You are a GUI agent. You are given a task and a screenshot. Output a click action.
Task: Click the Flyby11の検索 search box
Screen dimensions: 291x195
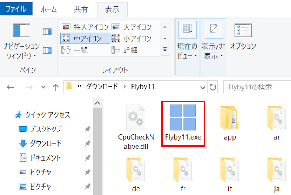click(x=257, y=87)
